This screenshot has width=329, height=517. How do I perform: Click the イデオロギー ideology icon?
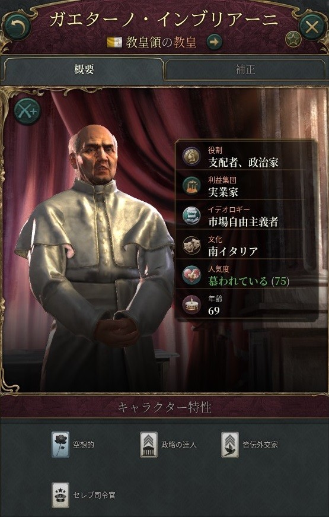click(x=191, y=215)
